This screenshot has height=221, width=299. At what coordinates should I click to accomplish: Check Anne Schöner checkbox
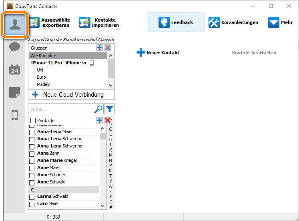(32, 175)
